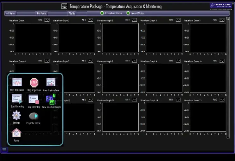Click the Start Recording icon

pos(17,99)
